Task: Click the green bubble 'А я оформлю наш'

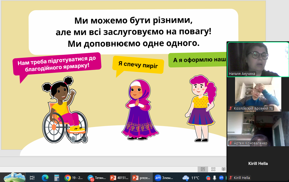Action: click(197, 60)
